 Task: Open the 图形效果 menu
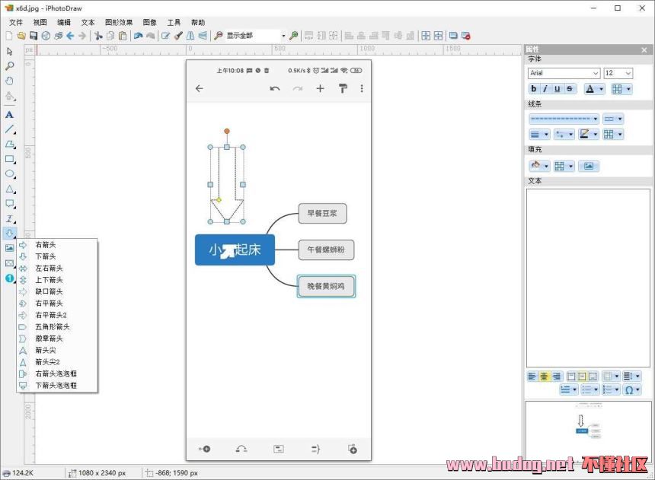point(118,23)
